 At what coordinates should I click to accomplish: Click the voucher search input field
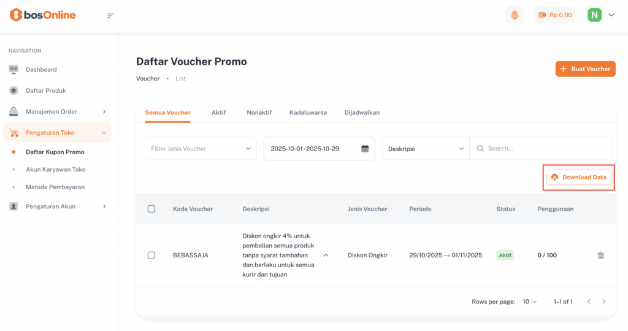coord(546,149)
